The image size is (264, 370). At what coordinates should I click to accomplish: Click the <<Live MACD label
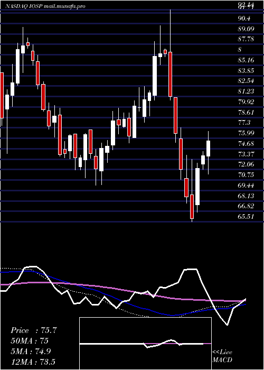222,356
